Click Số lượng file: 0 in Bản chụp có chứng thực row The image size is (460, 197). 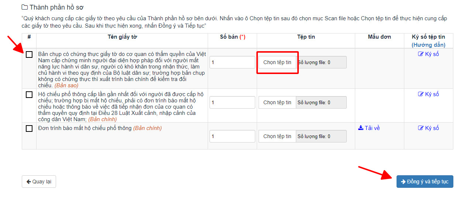[321, 62]
